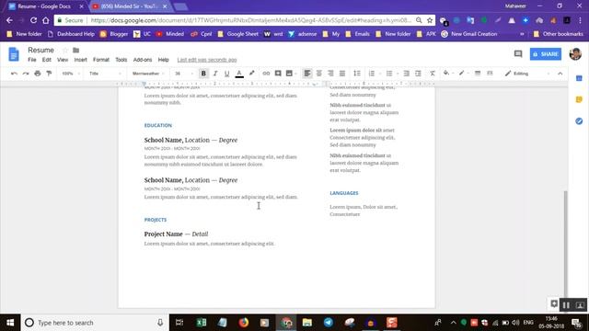This screenshot has width=589, height=331.
Task: Click the Resume document title
Action: (x=40, y=50)
